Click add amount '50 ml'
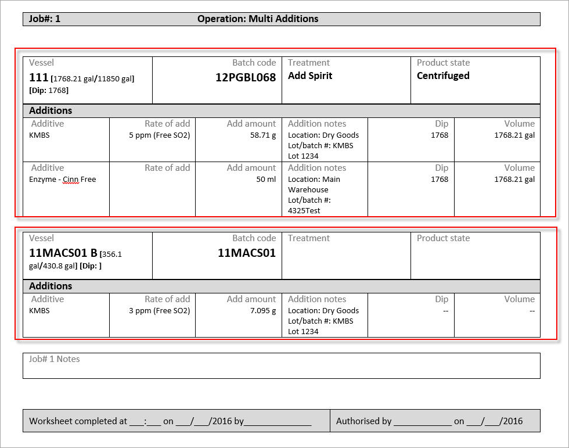Screen dimensions: 569x448 266,180
